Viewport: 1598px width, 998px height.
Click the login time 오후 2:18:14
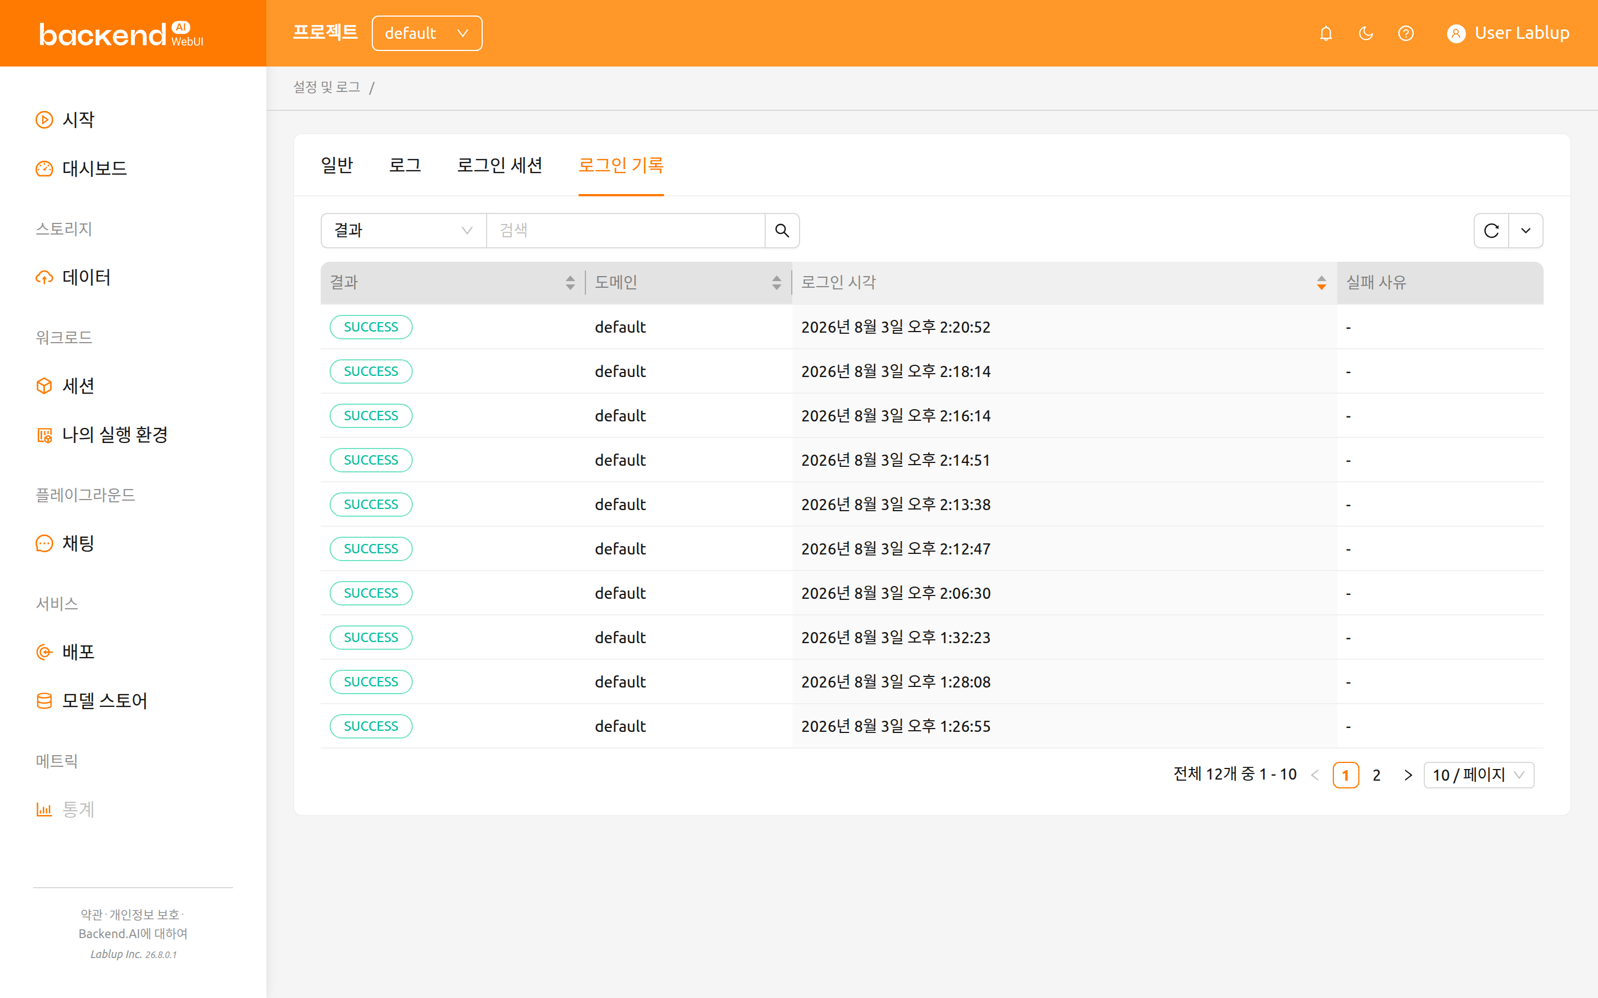[896, 371]
